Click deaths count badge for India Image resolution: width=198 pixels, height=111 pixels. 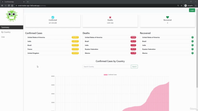(133, 45)
